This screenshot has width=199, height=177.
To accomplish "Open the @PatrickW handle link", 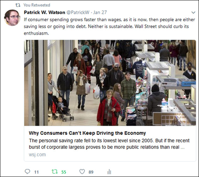I will coord(78,12).
